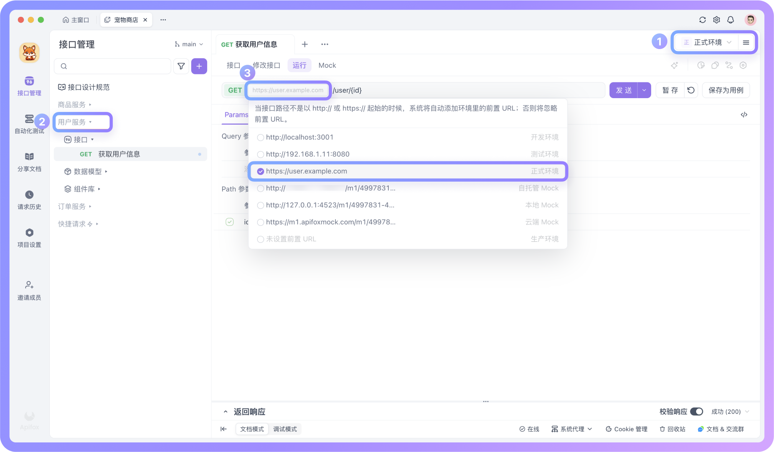The height and width of the screenshot is (452, 774).
Task: Open the main branch dropdown
Action: click(188, 44)
